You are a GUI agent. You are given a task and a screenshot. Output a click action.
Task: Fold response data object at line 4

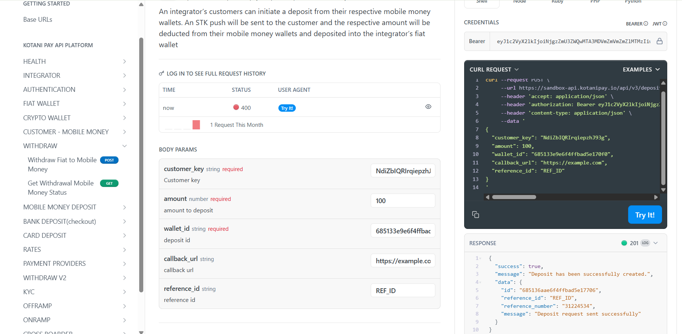(x=481, y=282)
